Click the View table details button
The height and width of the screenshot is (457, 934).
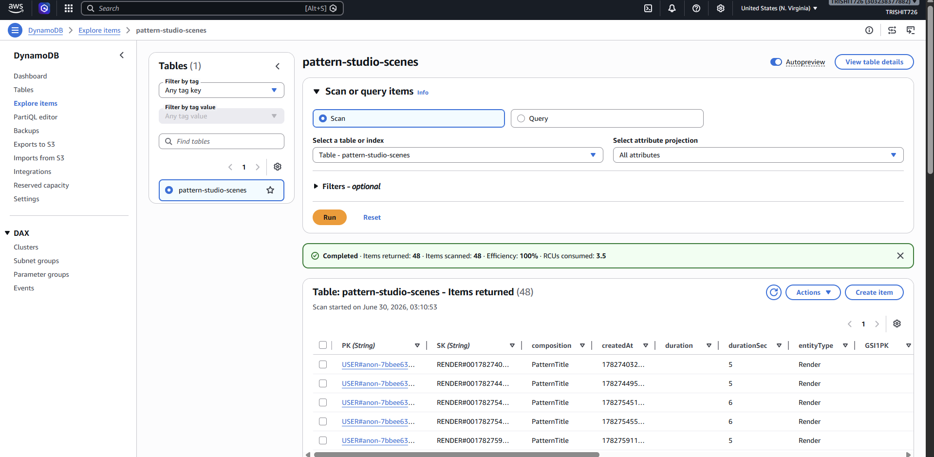[874, 62]
